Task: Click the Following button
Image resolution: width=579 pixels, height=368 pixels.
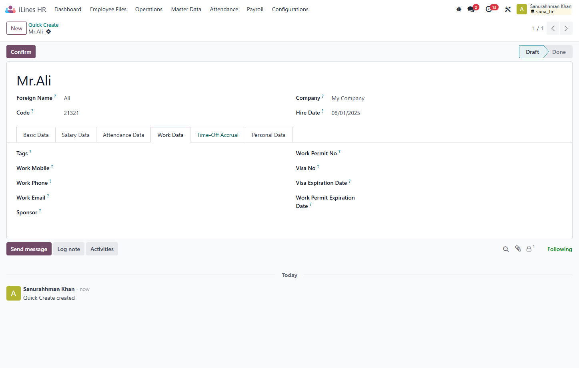Action: (559, 249)
